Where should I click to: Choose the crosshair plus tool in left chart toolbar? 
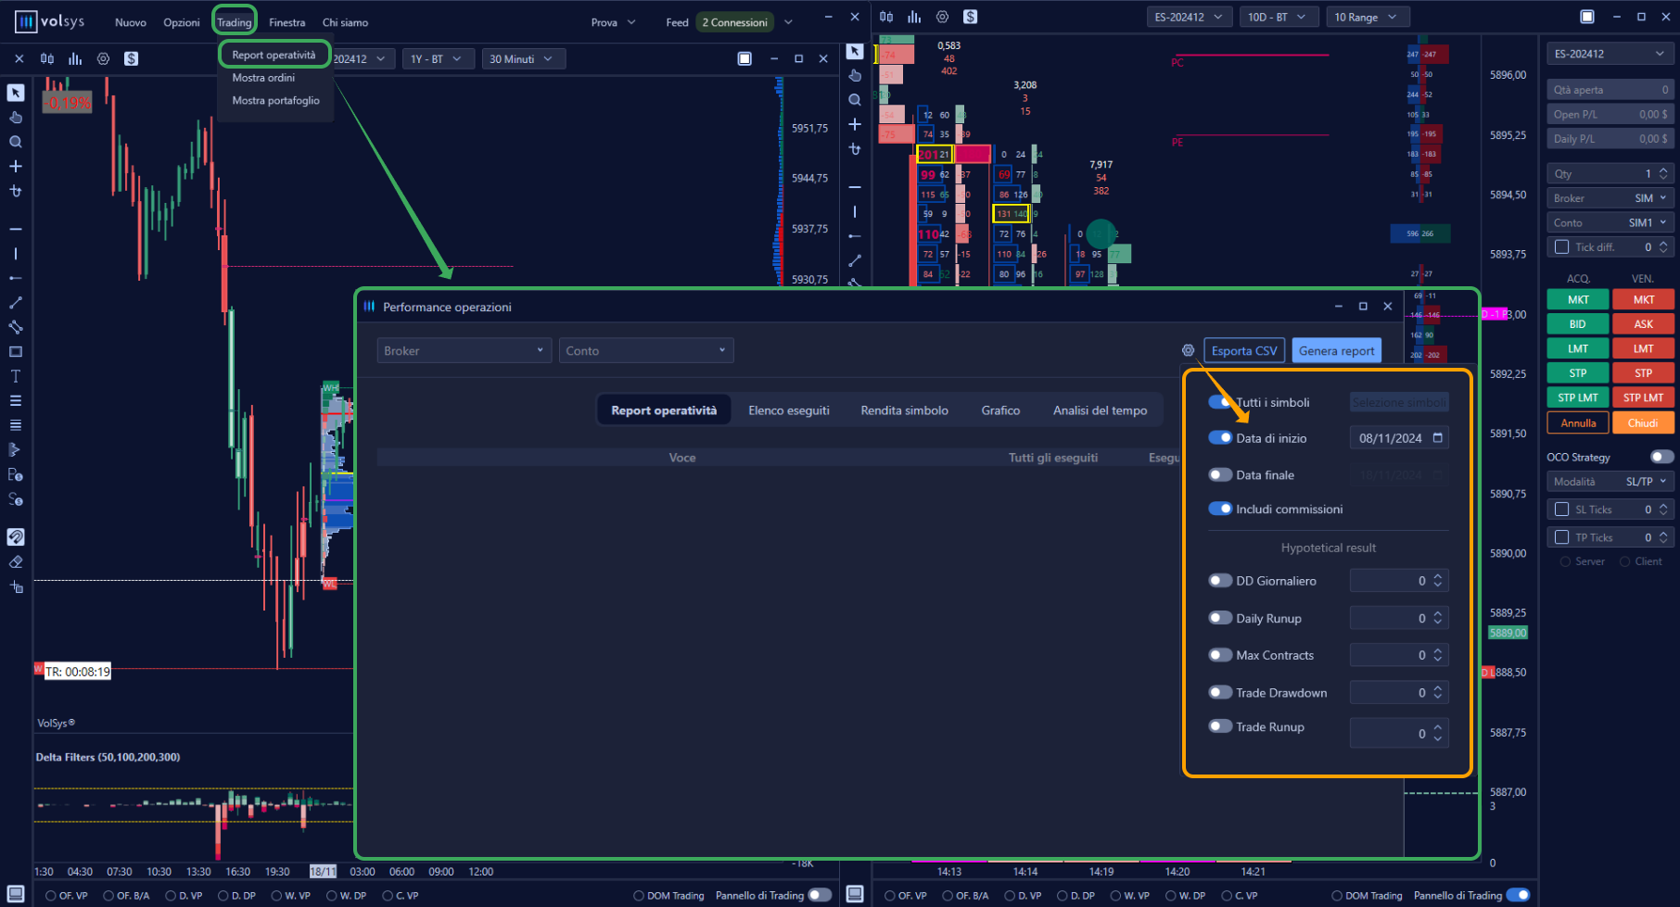(16, 167)
